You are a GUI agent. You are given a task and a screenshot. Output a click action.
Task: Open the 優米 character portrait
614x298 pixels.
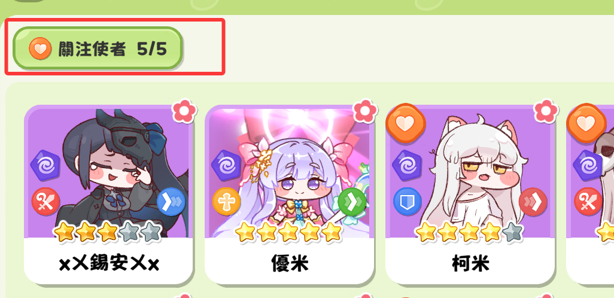pyautogui.click(x=290, y=172)
